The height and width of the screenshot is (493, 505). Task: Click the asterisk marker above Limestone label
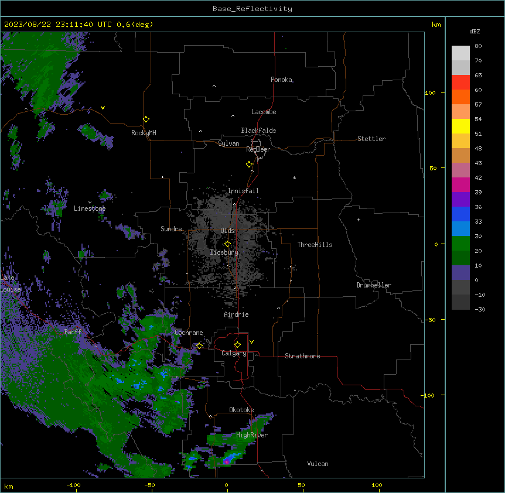[x=90, y=203]
